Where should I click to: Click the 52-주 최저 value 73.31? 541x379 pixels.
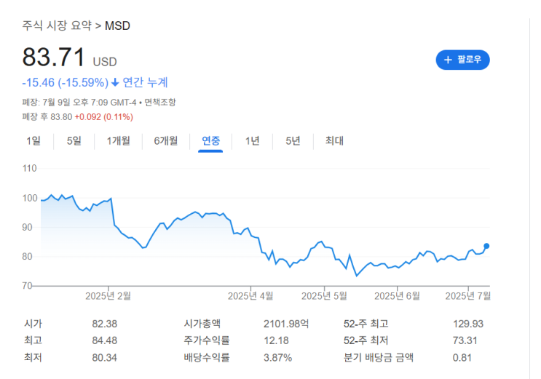point(465,340)
